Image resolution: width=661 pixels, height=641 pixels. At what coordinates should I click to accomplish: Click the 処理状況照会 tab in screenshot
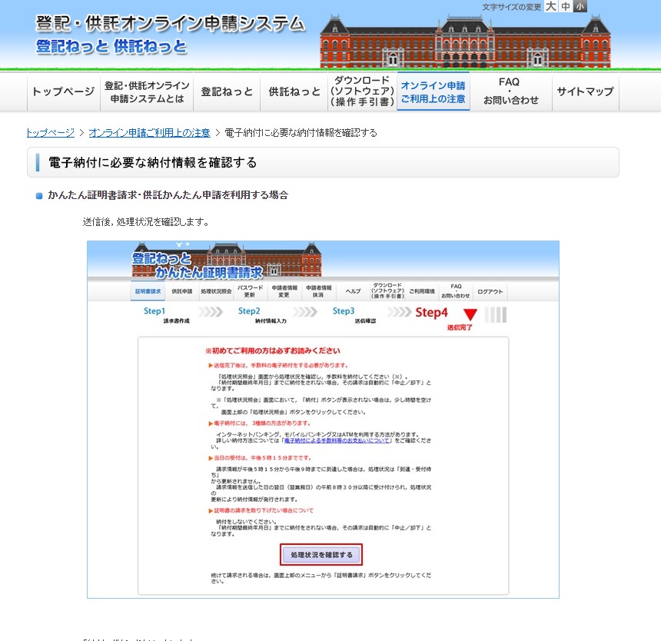pos(216,291)
